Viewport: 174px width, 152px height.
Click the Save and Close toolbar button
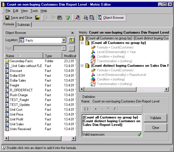click(19, 18)
